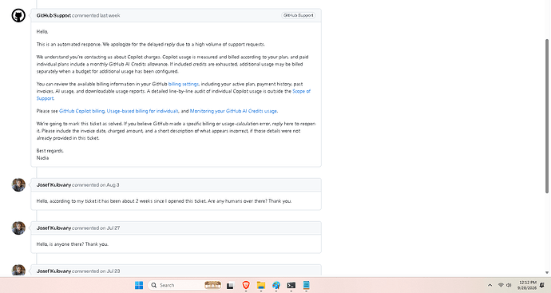Click the magnifier icon in taskbar search
This screenshot has height=293, width=551.
pos(154,285)
